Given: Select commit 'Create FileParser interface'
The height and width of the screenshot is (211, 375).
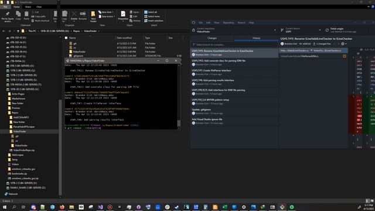Looking at the screenshot, I should coord(234,72).
